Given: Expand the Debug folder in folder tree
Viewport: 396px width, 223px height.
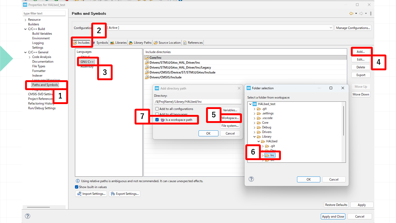Looking at the screenshot, I should pyautogui.click(x=255, y=127).
